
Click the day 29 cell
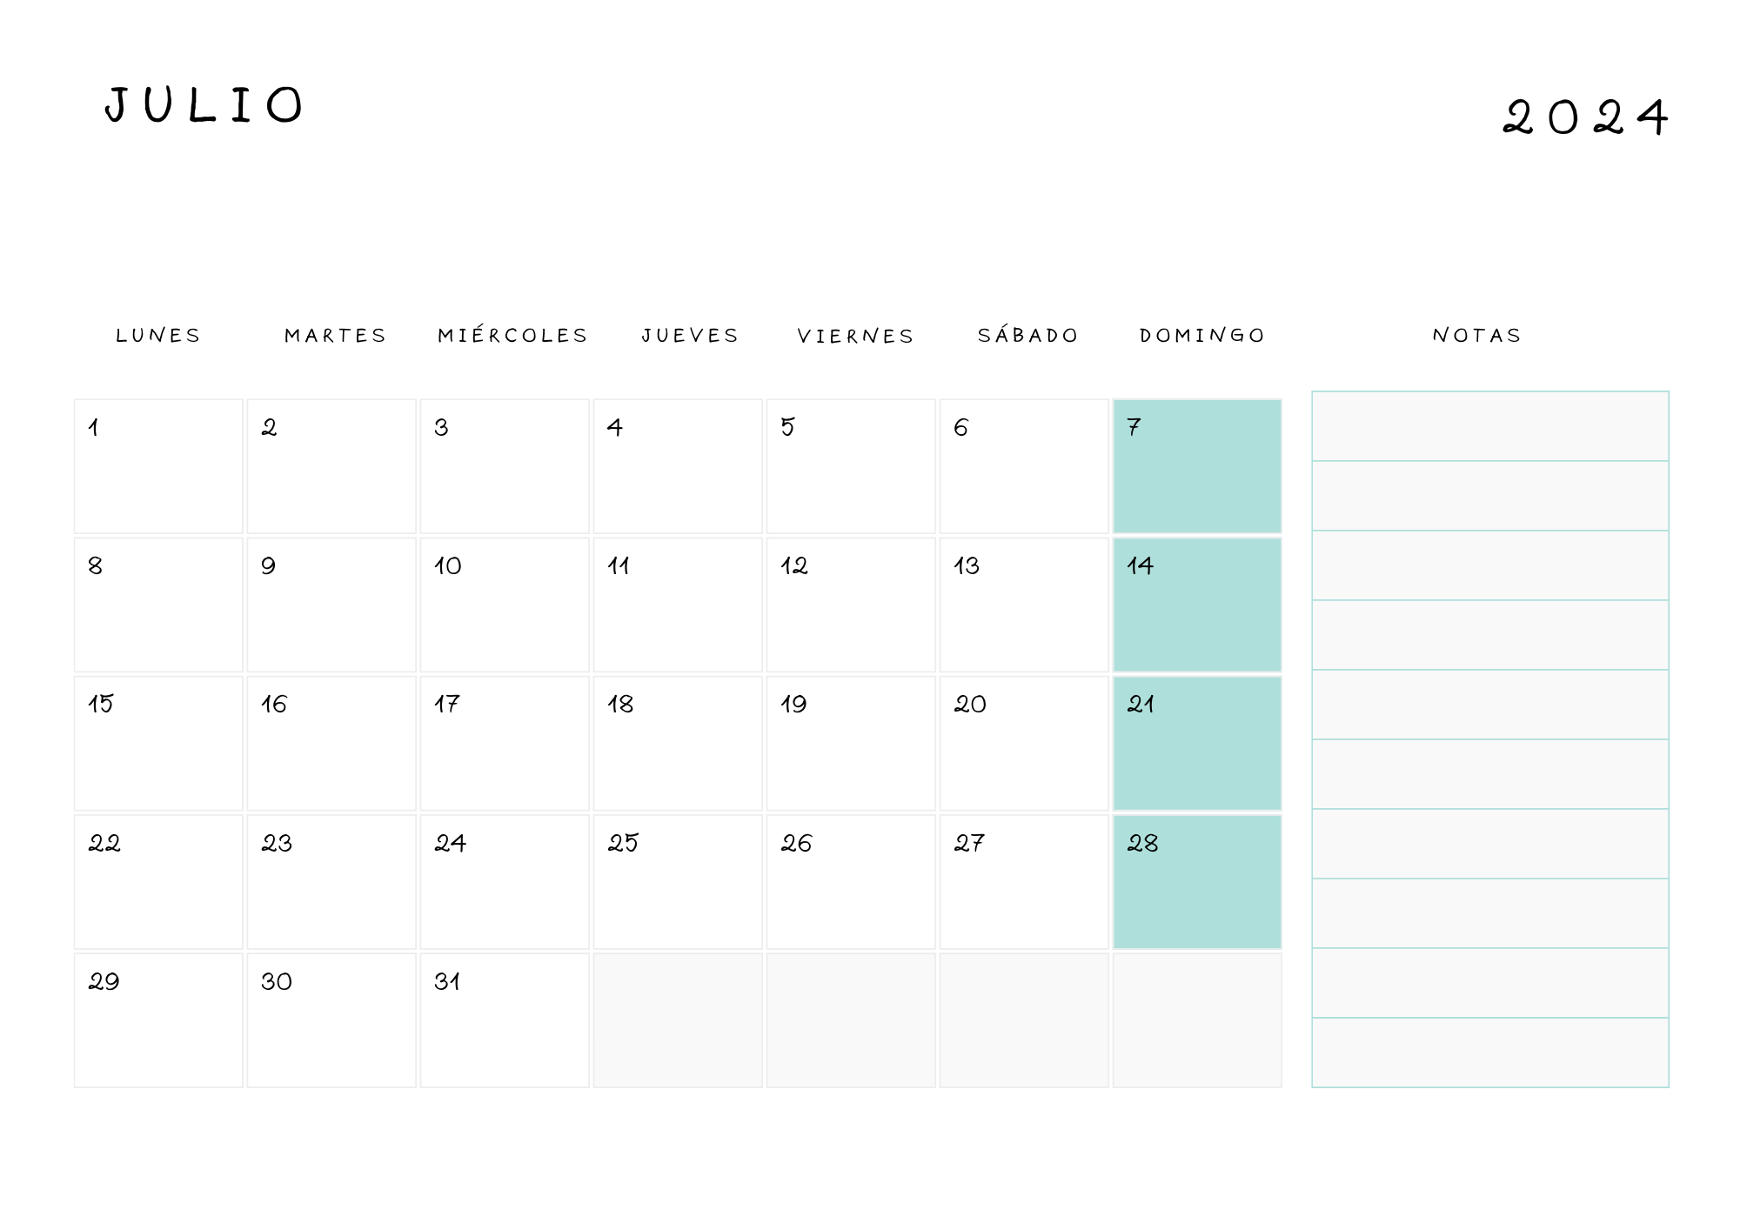158,1020
